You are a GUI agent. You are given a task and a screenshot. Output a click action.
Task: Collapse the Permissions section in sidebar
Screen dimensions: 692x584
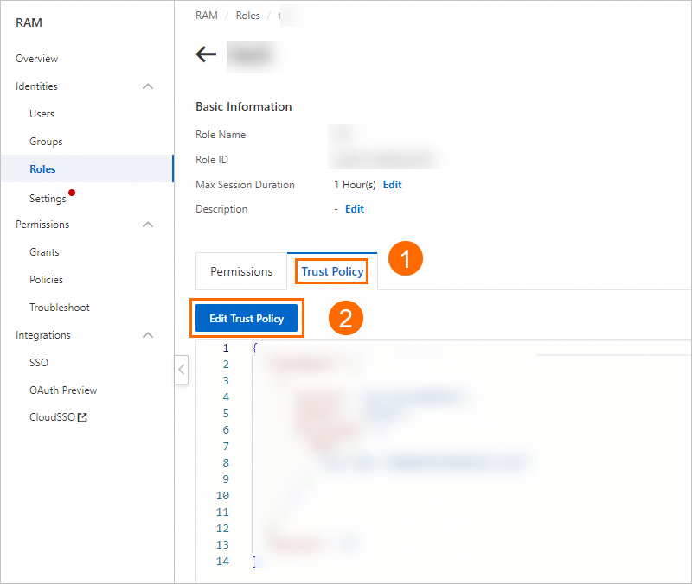[x=148, y=225]
